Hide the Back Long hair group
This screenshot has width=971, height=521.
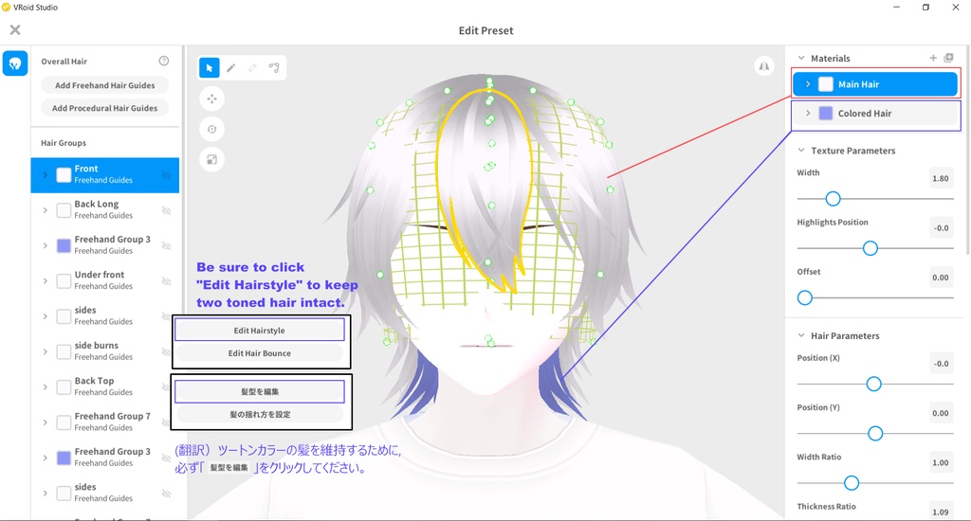coord(166,210)
